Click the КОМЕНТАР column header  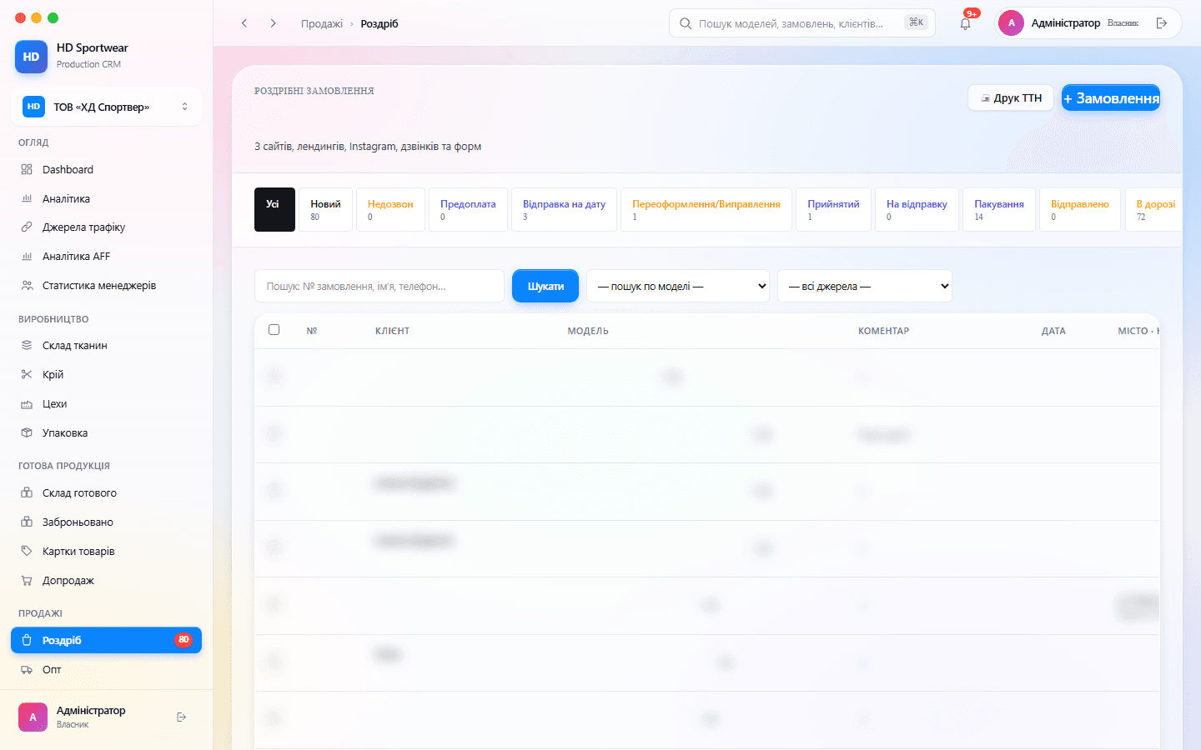click(883, 331)
